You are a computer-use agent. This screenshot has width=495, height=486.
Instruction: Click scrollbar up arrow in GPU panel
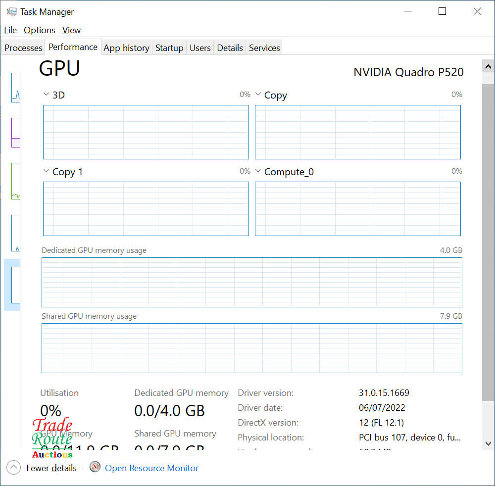coord(488,67)
